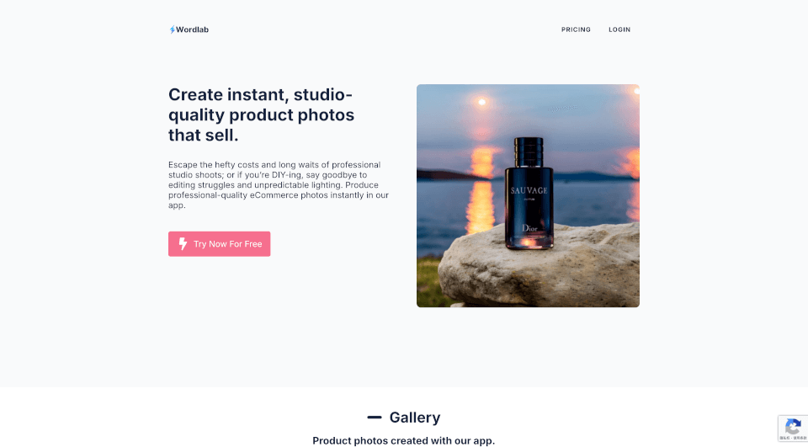Start with Try Now For Free button
The height and width of the screenshot is (447, 808).
coord(220,244)
